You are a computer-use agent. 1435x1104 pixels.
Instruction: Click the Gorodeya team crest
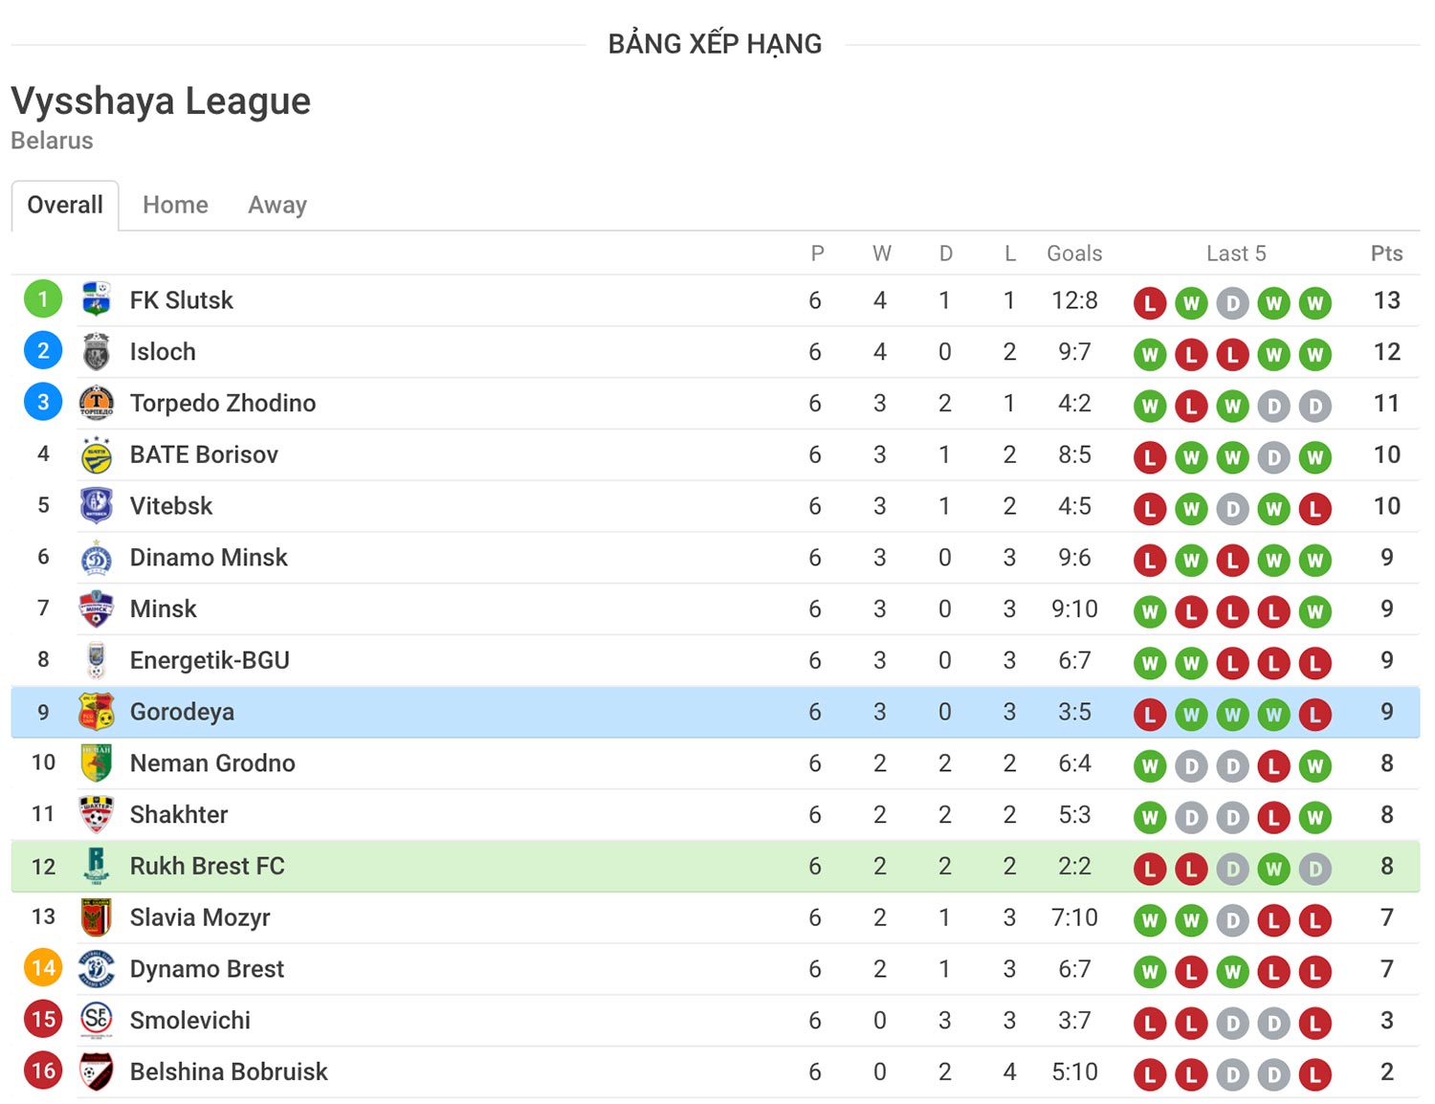point(97,712)
